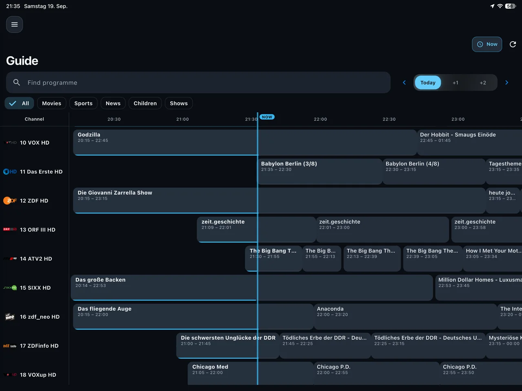Tap the Wi-Fi icon in status bar
The image size is (522, 391).
[x=500, y=6]
